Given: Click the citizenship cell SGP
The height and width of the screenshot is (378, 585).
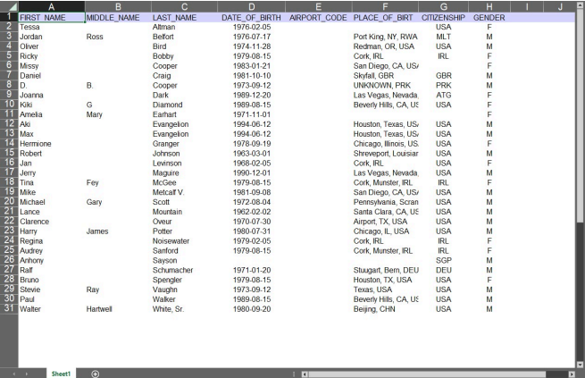Looking at the screenshot, I should click(x=444, y=260).
